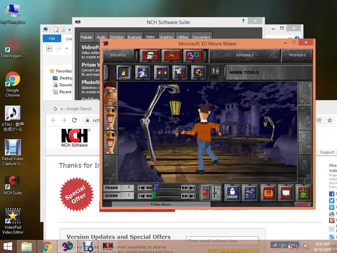
Task: Select the running actor Path tool
Action: coord(143,72)
